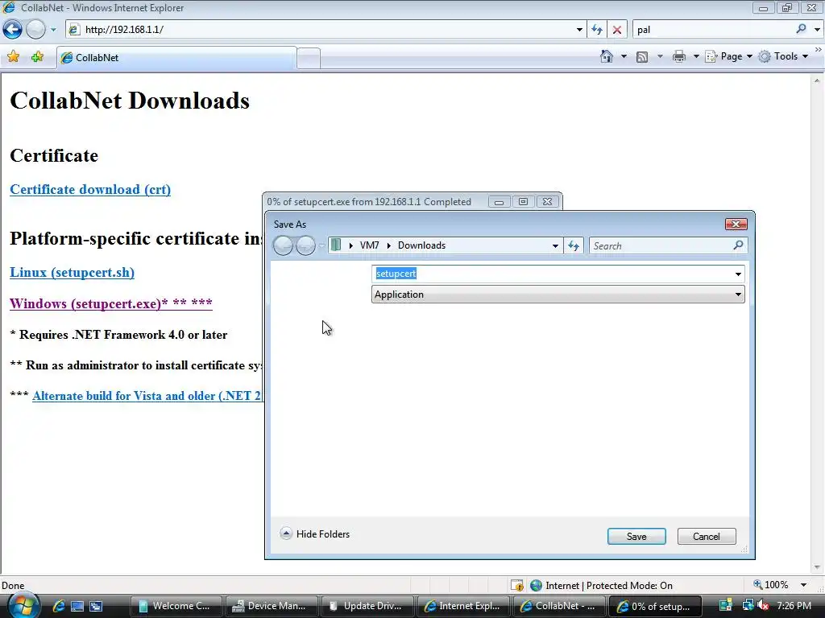Switch to Welcome C... taskbar window
Image resolution: width=825 pixels, height=618 pixels.
(x=176, y=606)
